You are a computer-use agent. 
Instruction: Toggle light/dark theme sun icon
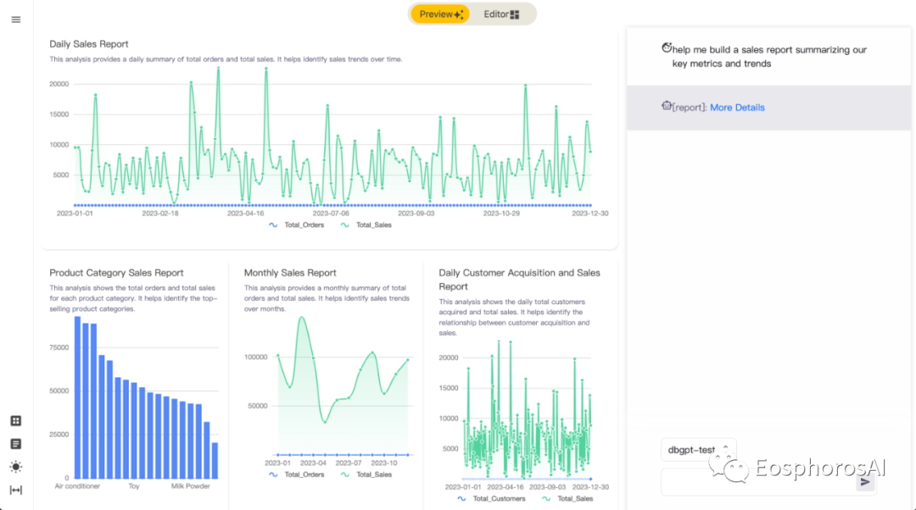[x=16, y=467]
